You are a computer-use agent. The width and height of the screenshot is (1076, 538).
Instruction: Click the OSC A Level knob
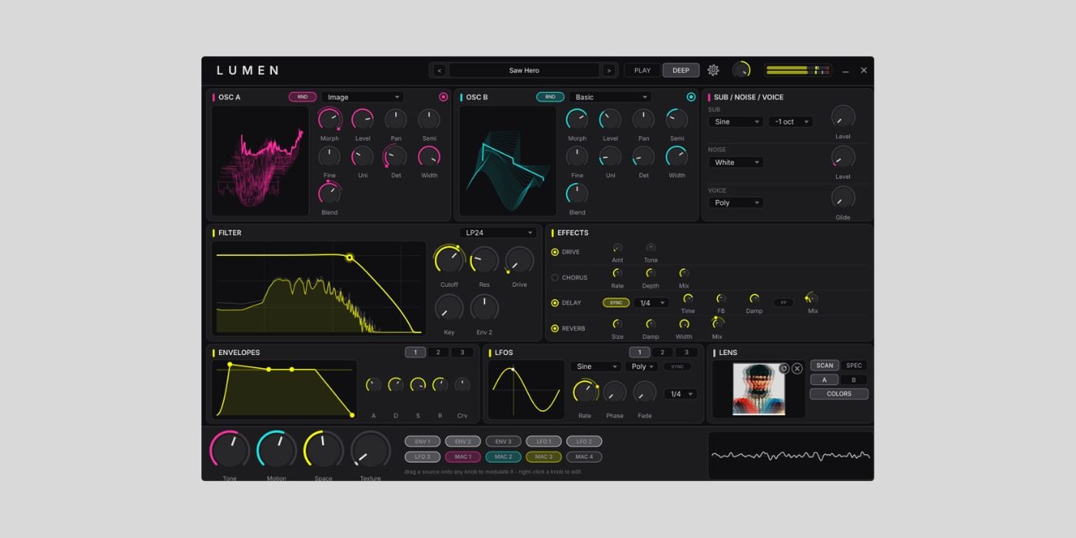[363, 119]
